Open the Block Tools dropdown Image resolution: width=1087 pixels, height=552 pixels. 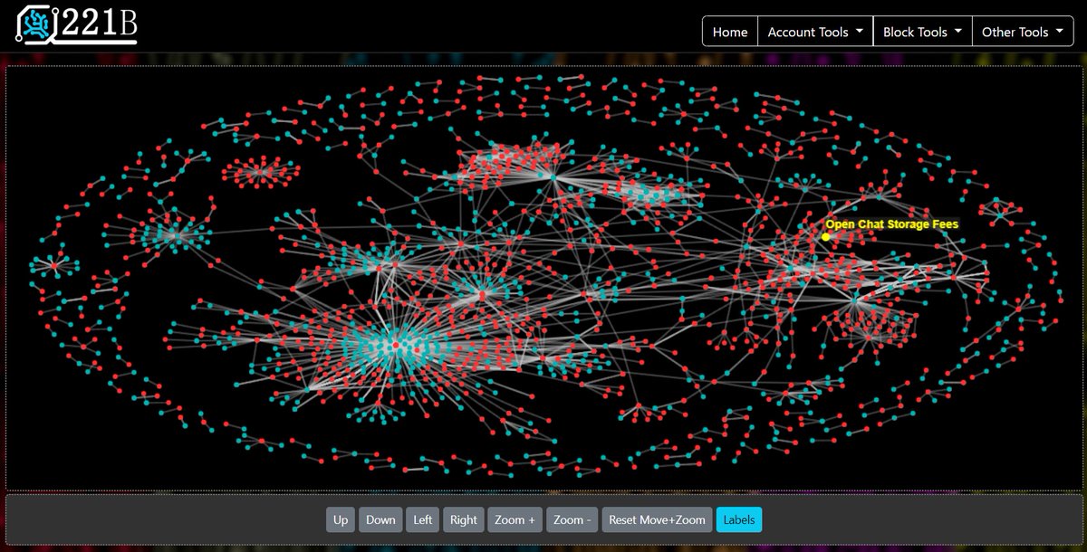point(921,31)
